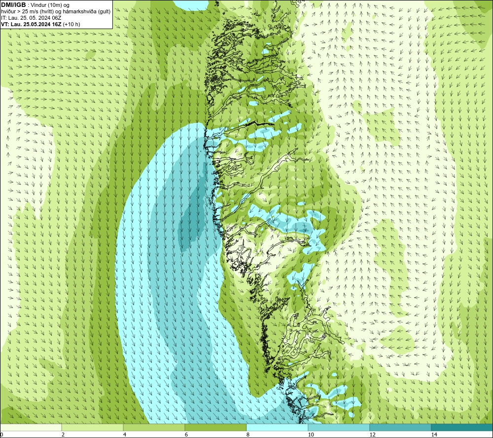
Task: Click the '0' label on color scale
Action: [1, 435]
